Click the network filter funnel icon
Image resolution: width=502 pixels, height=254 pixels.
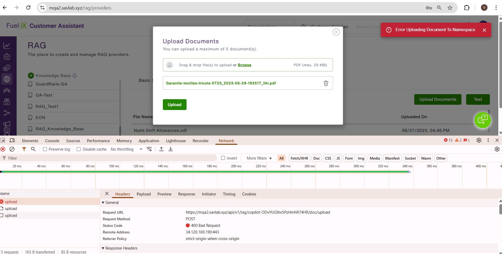(x=24, y=149)
